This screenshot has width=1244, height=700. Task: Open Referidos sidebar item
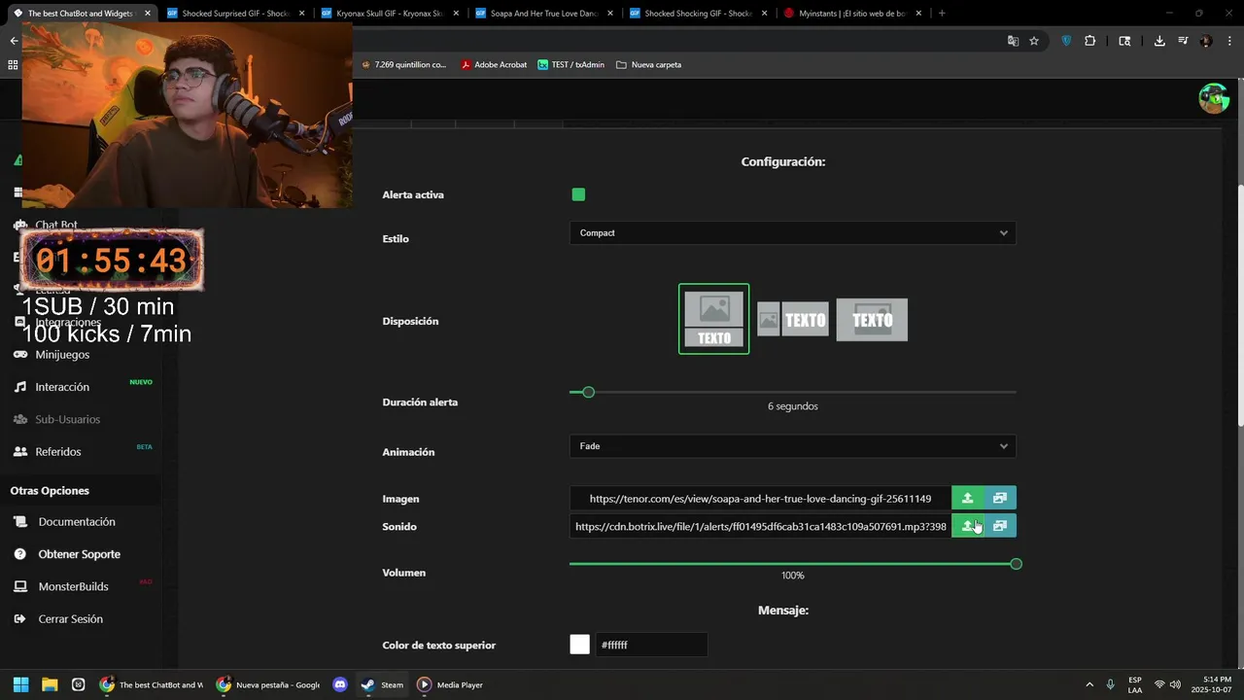coord(58,452)
